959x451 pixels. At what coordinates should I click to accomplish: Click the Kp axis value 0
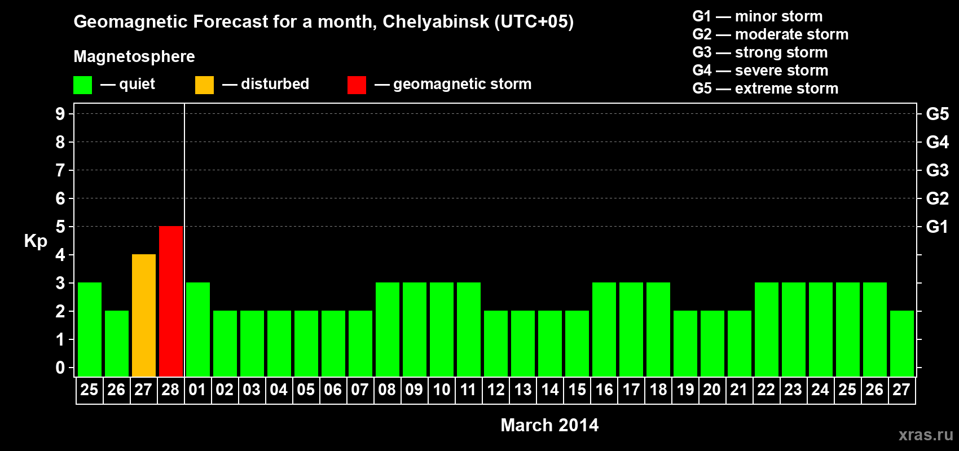60,368
